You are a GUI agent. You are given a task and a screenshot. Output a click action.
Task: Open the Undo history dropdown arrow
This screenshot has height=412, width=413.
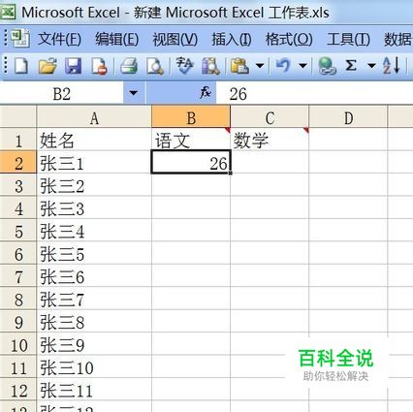tap(302, 66)
